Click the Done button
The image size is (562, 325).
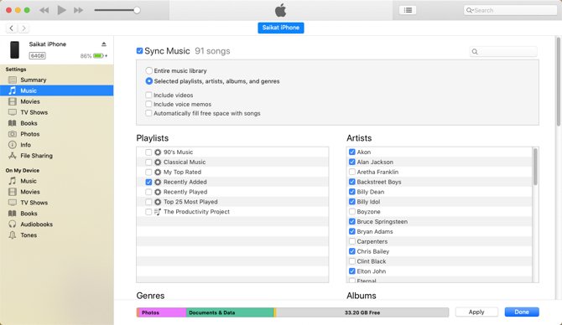click(522, 312)
